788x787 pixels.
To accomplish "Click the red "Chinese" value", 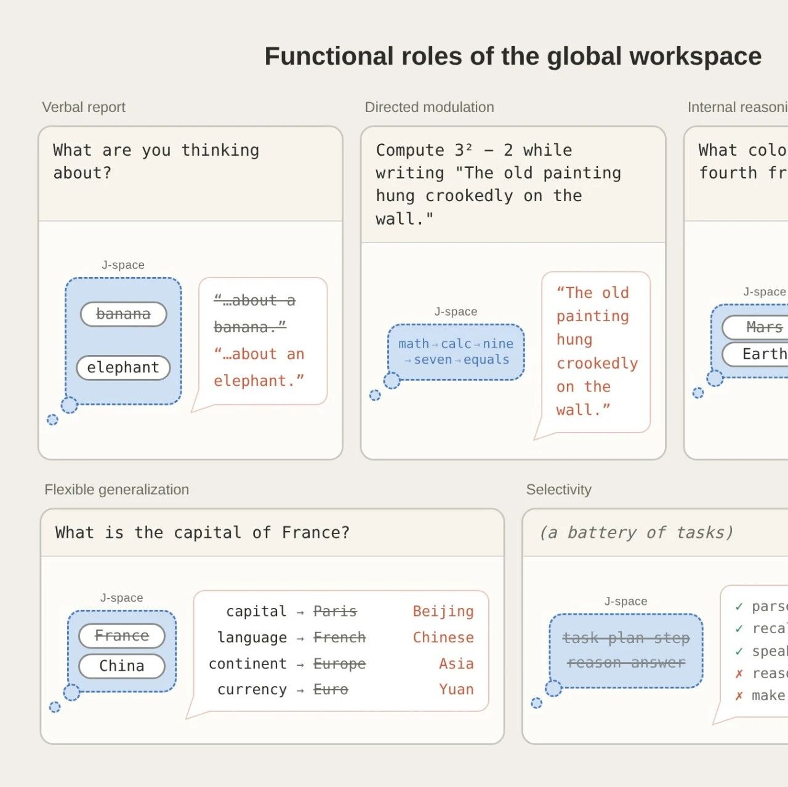I will (x=443, y=637).
